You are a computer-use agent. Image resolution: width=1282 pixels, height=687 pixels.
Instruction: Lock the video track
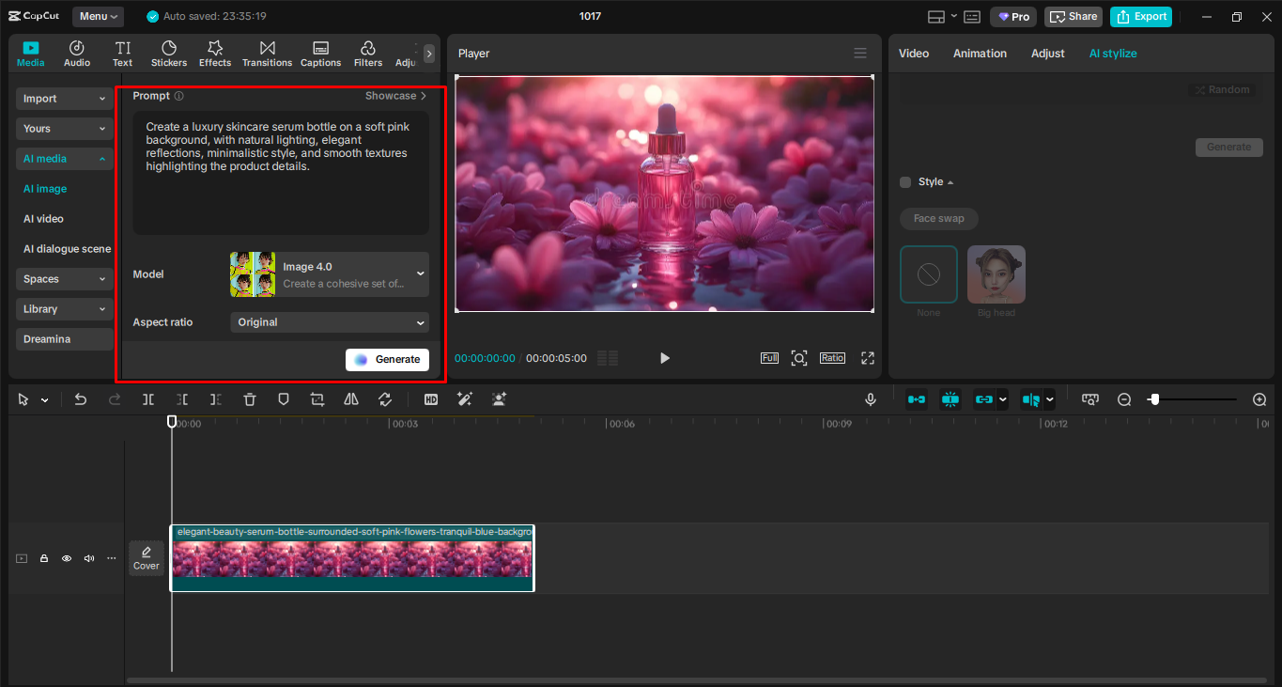43,557
